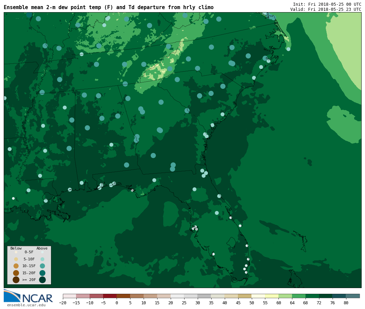Click the '>= 20F' legend label
Viewport: 365px width, 309px height.
[x=29, y=280]
